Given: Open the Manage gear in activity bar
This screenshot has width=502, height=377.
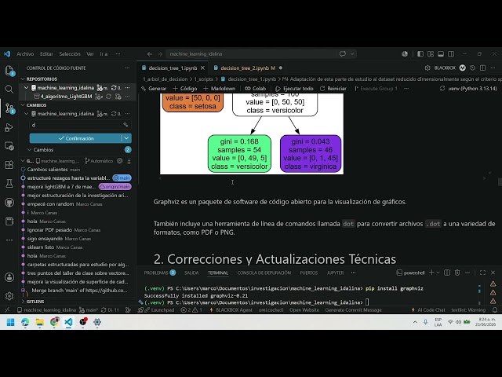Looking at the screenshot, I should 9,296.
